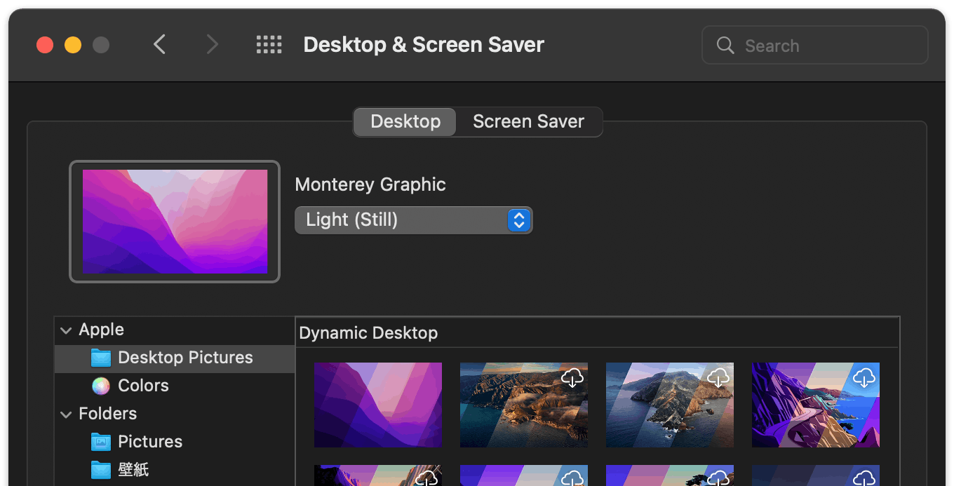
Task: Click the forward navigation arrow
Action: (x=212, y=46)
